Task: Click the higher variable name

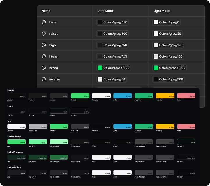Action: coord(54,56)
